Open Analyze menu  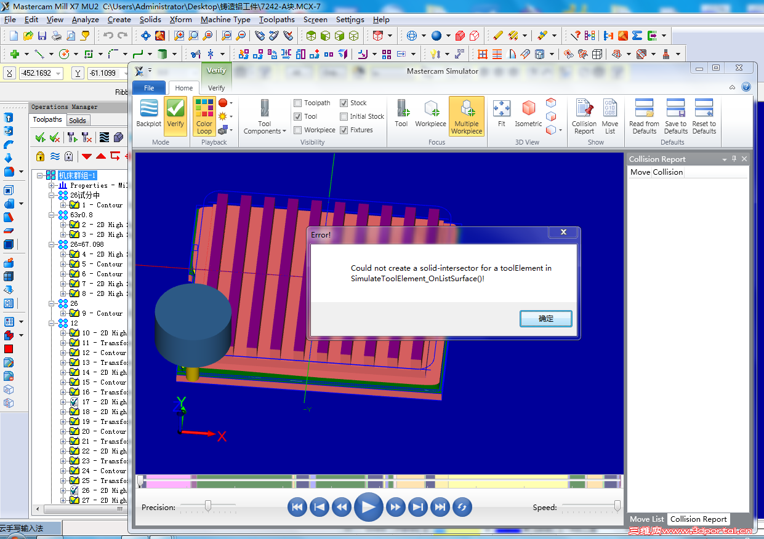(86, 20)
